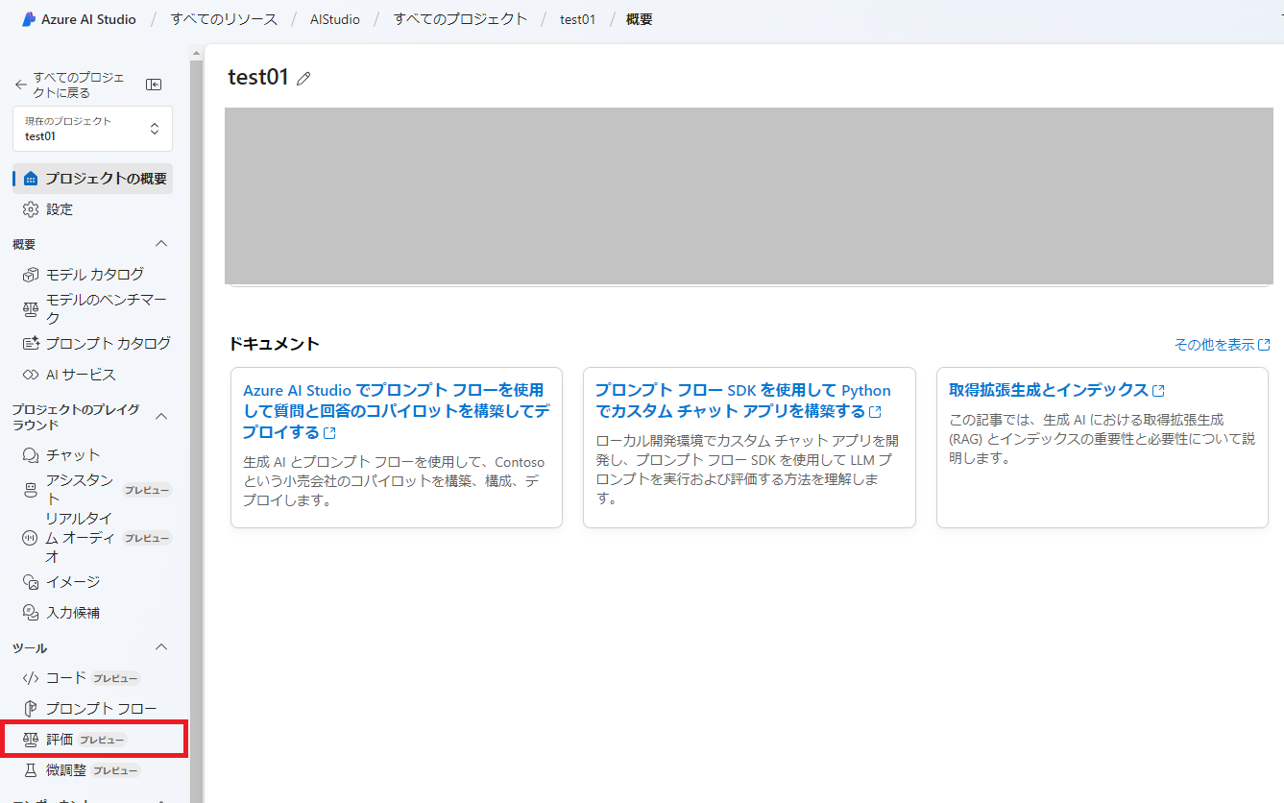Image resolution: width=1284 pixels, height=803 pixels.
Task: Collapse the 概要 section chevron
Action: (161, 244)
